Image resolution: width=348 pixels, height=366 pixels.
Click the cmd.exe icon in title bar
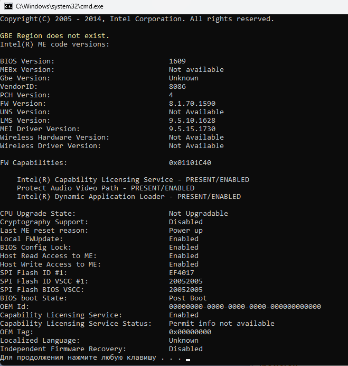(6, 6)
